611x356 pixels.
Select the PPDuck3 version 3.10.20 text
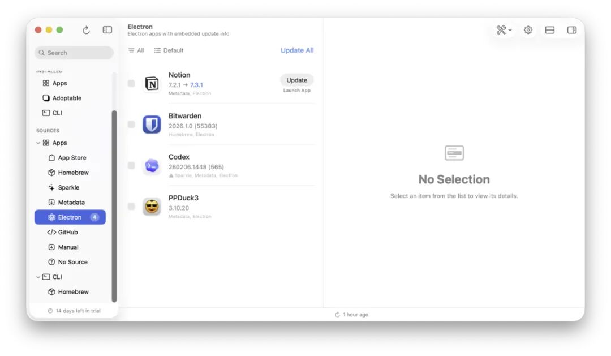click(178, 208)
